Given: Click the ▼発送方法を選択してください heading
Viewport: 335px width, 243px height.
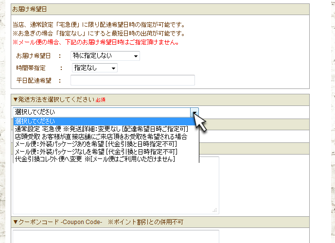Looking at the screenshot, I should [53, 100].
